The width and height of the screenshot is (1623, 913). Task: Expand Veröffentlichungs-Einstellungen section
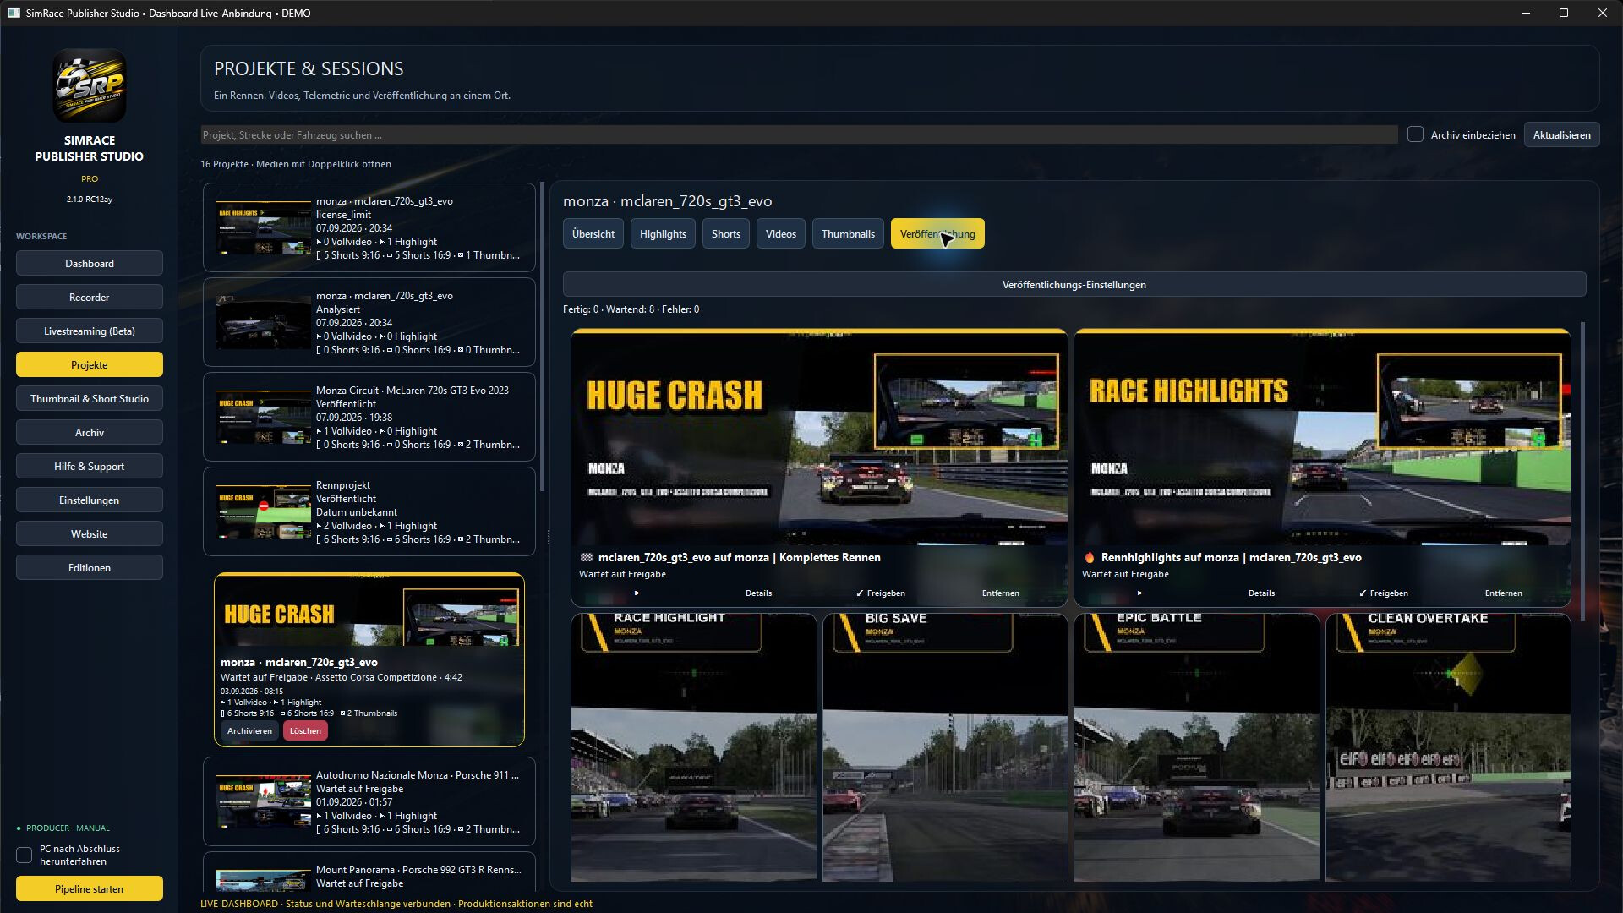pyautogui.click(x=1074, y=284)
